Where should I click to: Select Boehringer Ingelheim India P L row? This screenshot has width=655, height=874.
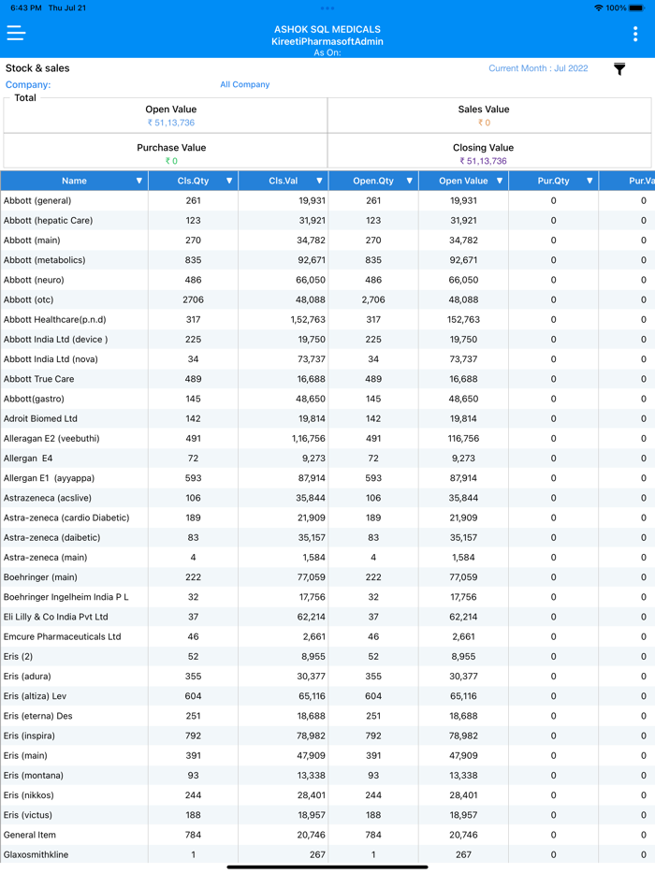[327, 597]
